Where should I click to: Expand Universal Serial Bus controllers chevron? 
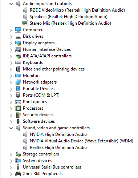[11, 167]
